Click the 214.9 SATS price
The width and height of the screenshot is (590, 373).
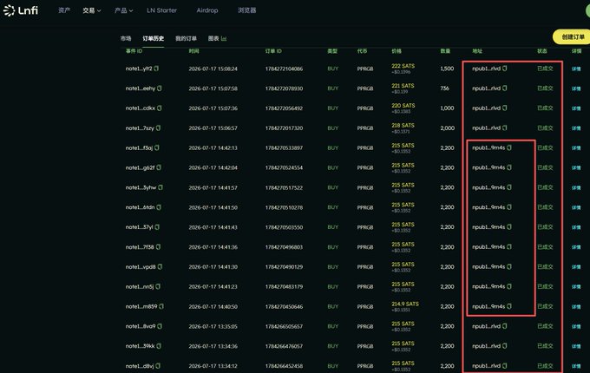[405, 304]
